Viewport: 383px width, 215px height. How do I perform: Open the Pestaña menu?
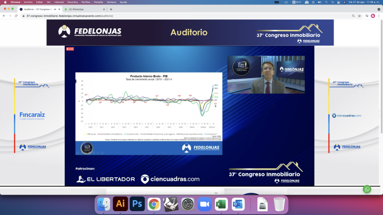[98, 2]
